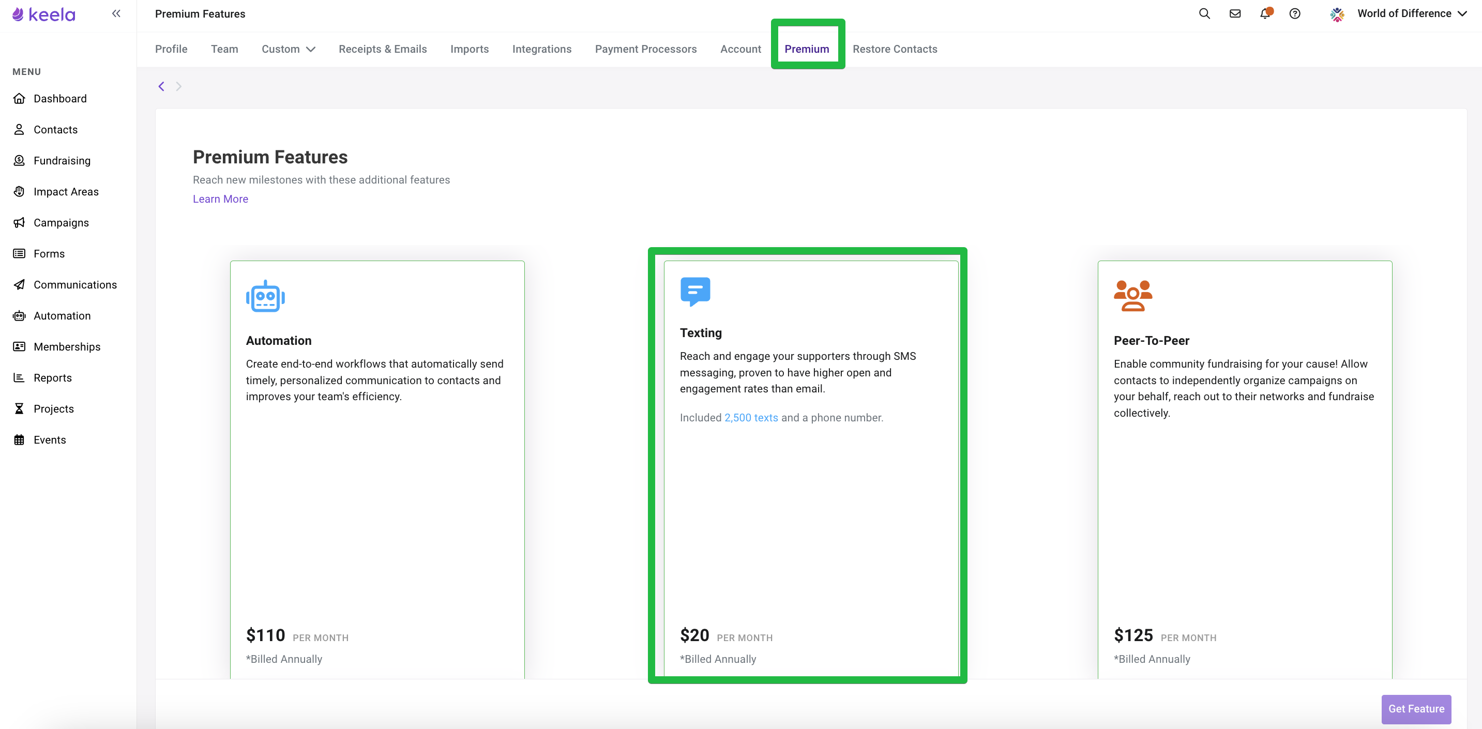
Task: Expand the Custom dropdown tab
Action: pos(288,49)
